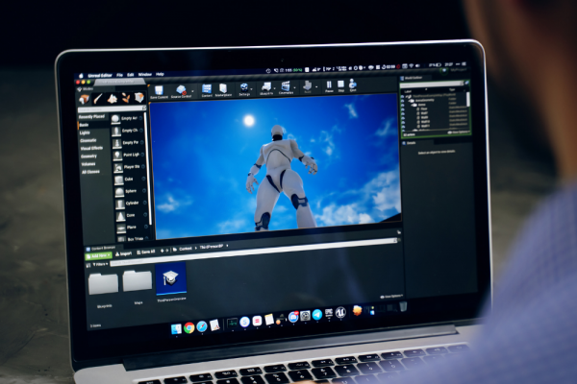Launch Google Chrome from the Dock
577x384 pixels.
(189, 327)
